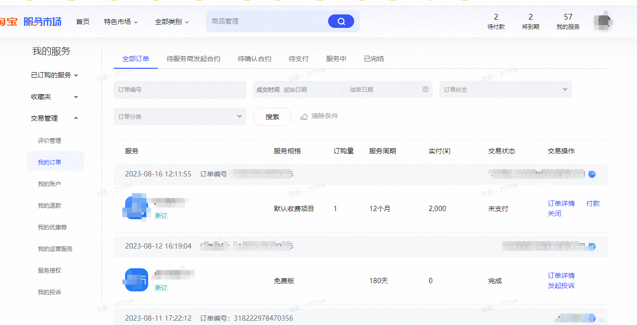The width and height of the screenshot is (637, 325).
Task: Open 我的投诉 in the sidebar
Action: point(50,292)
